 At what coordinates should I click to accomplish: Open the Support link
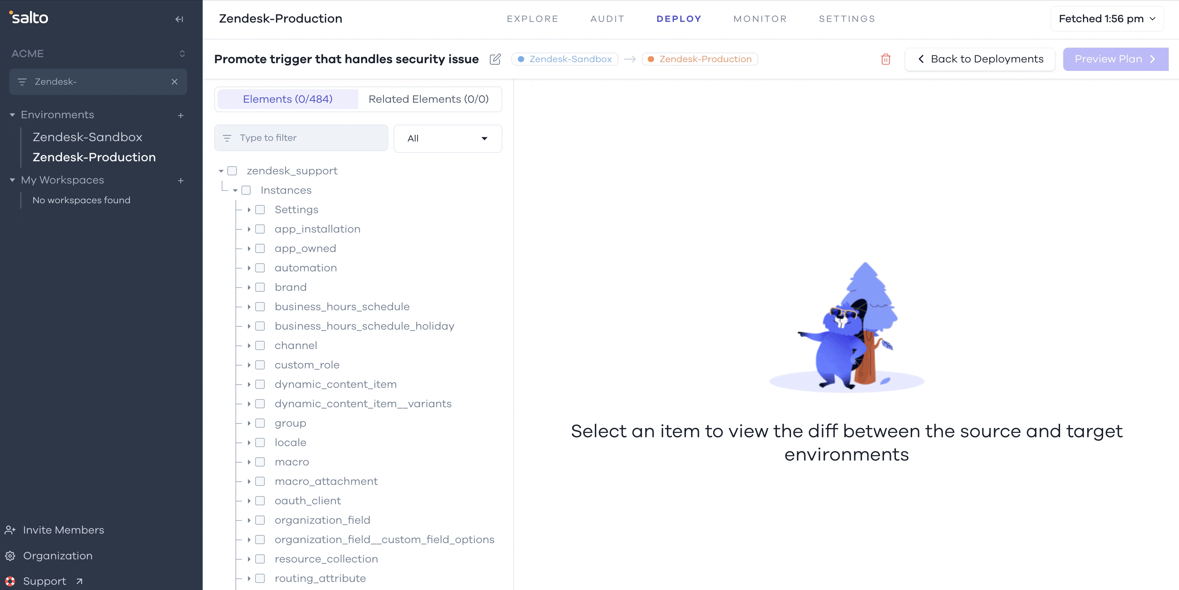[x=44, y=581]
